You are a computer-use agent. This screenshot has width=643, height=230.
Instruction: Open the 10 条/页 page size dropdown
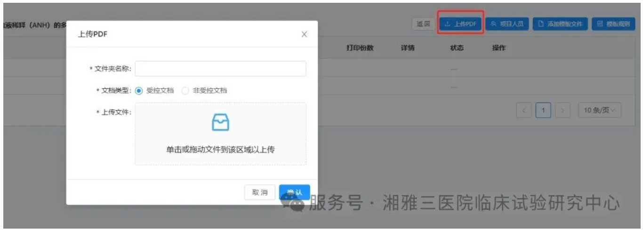[599, 111]
